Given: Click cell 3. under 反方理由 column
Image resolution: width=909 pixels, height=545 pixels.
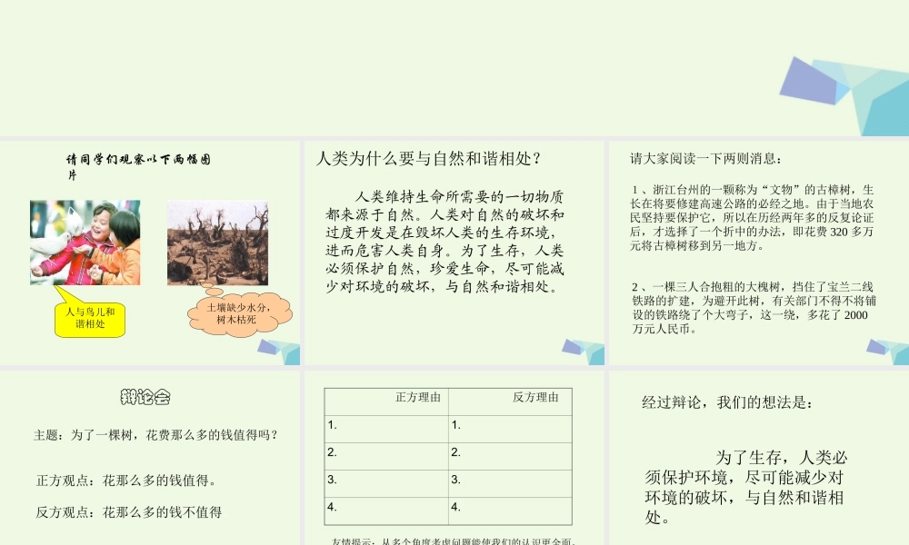Looking at the screenshot, I should [510, 483].
